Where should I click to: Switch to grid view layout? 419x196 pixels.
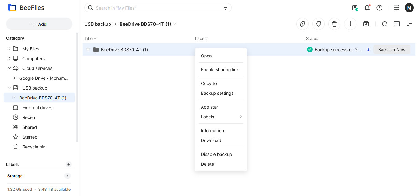coord(397,24)
